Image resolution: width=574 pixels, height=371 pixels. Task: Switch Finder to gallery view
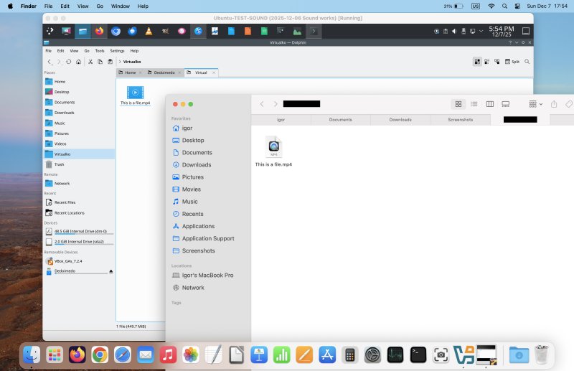pos(506,104)
